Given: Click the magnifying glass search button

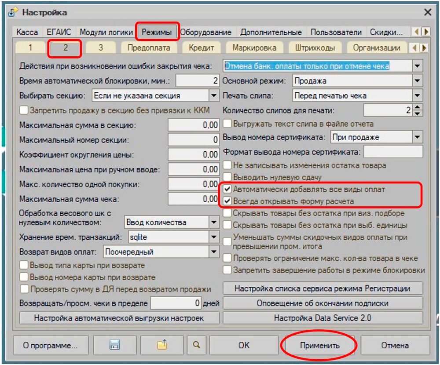Looking at the screenshot, I should click(x=196, y=345).
